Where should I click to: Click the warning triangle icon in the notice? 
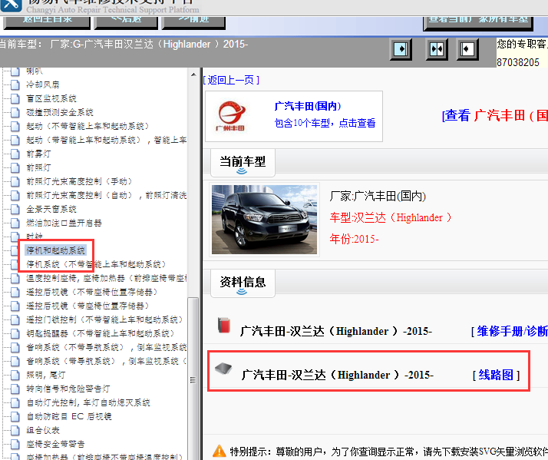click(x=220, y=451)
